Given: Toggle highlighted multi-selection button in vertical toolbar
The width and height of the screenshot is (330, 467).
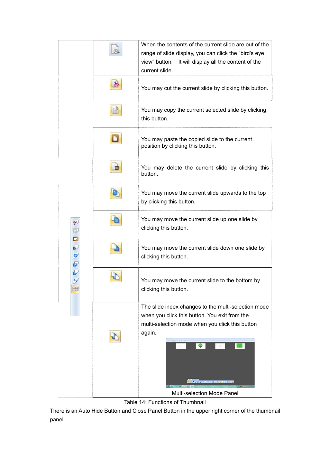Looking at the screenshot, I should (x=75, y=289).
